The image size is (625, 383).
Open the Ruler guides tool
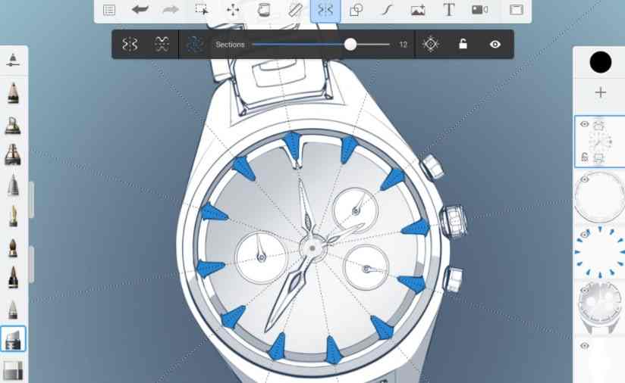(x=295, y=10)
